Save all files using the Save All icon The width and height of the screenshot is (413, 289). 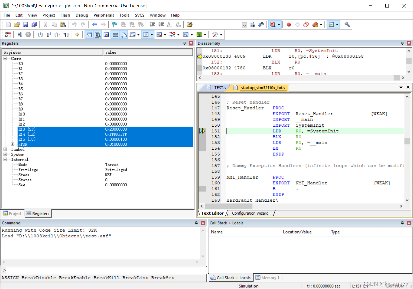(x=34, y=25)
